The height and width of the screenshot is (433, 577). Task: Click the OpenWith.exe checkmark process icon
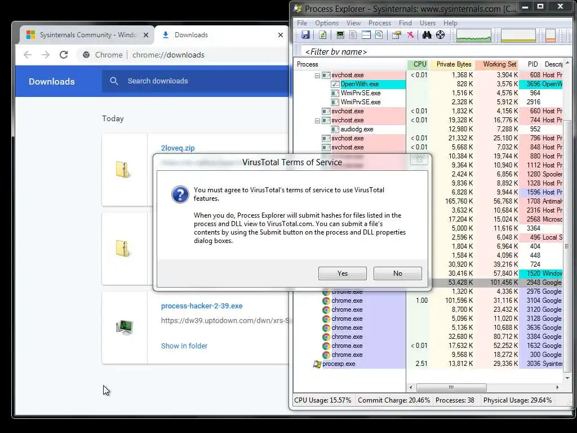pyautogui.click(x=335, y=85)
